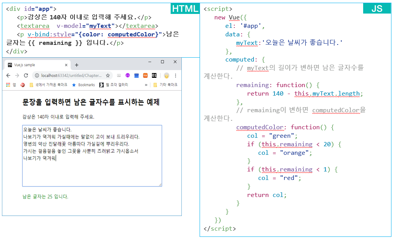Click the code line 'return col;'
Screen dimensions: 393x238
click(x=267, y=195)
